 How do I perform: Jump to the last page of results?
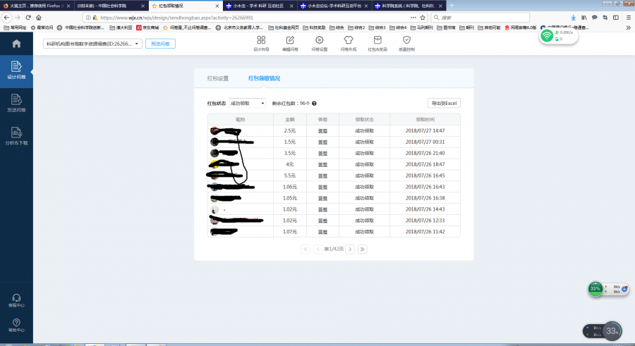pyautogui.click(x=362, y=249)
